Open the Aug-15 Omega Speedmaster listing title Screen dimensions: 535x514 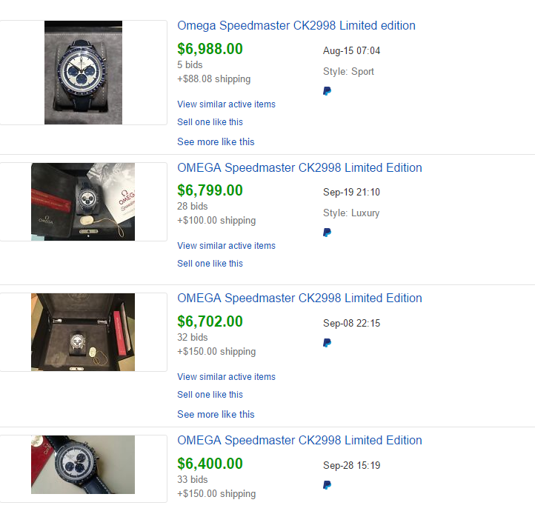[296, 26]
